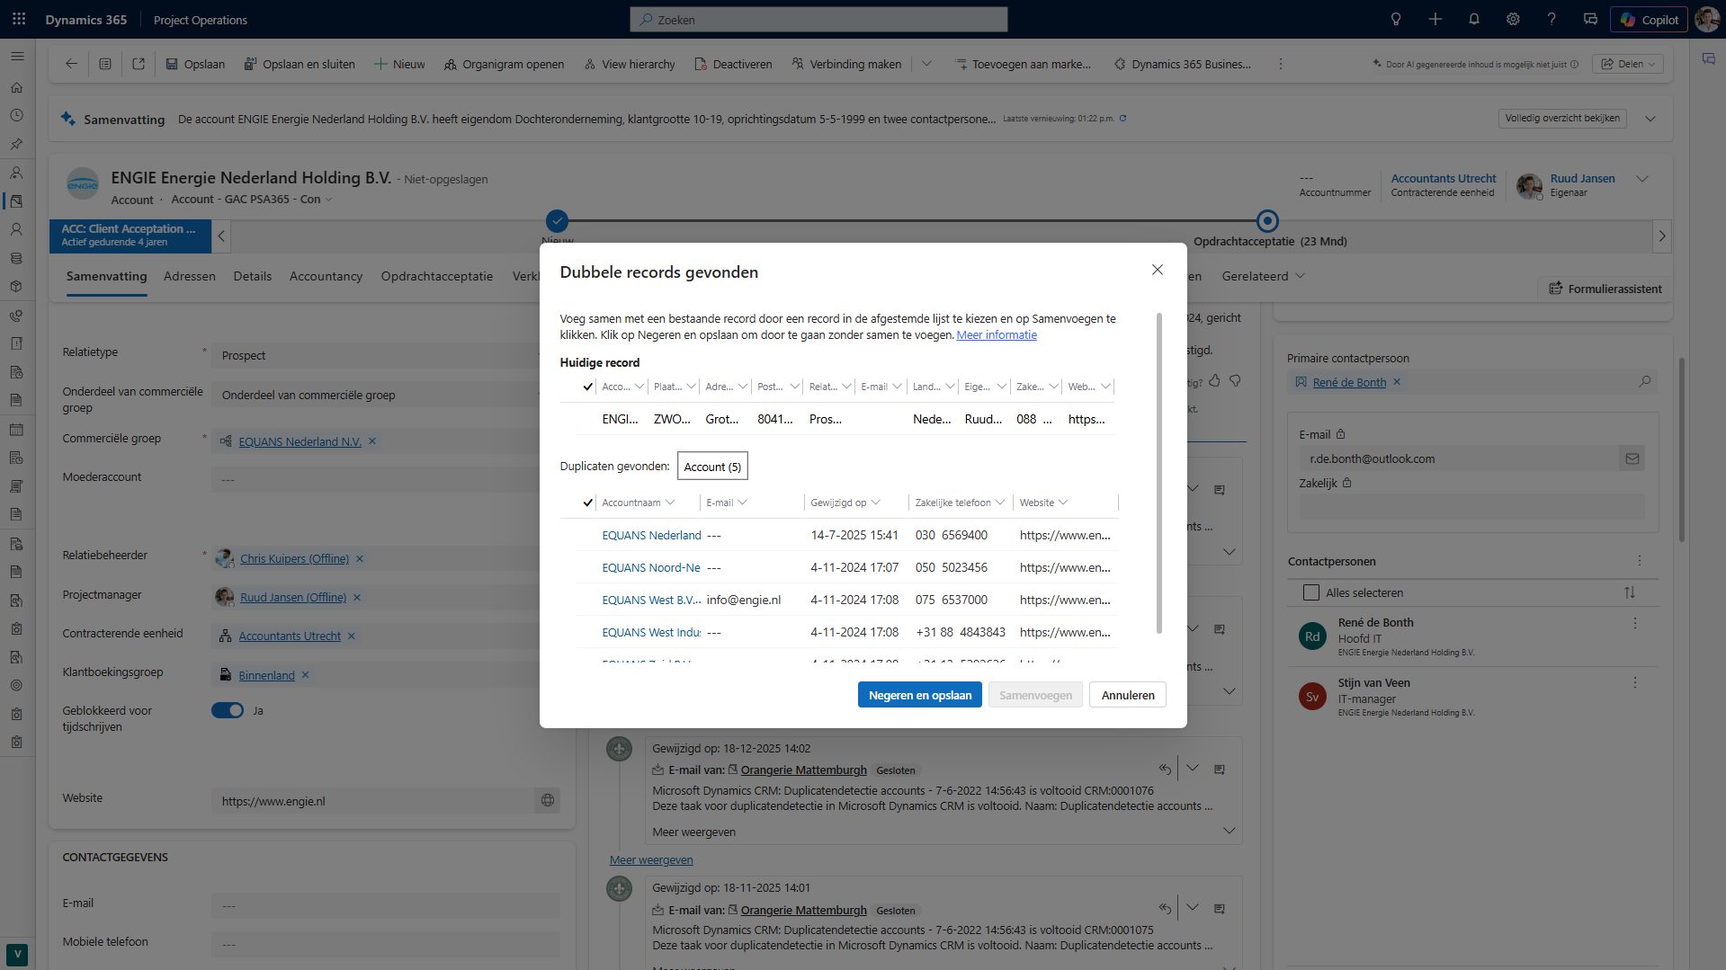Viewport: 1726px width, 970px height.
Task: Click the Copilot button in header
Action: tap(1649, 20)
